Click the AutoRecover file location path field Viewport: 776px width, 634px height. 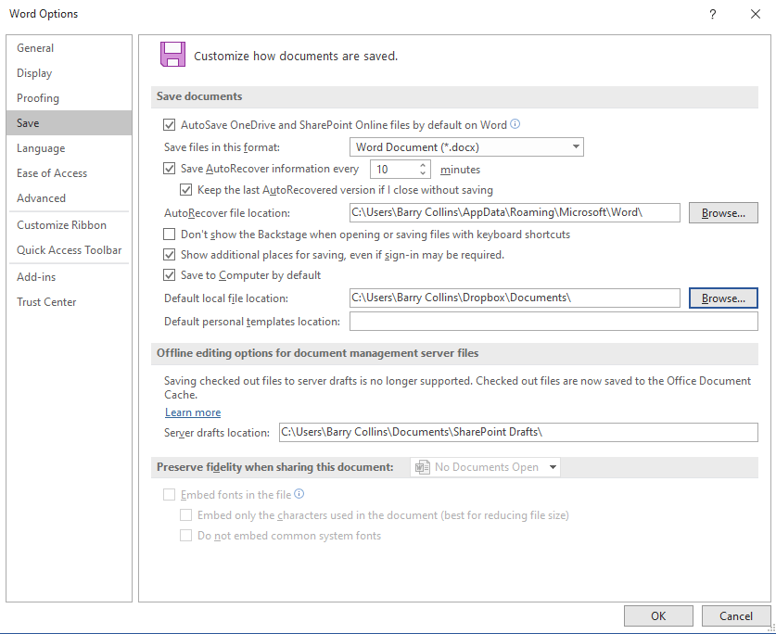[515, 213]
